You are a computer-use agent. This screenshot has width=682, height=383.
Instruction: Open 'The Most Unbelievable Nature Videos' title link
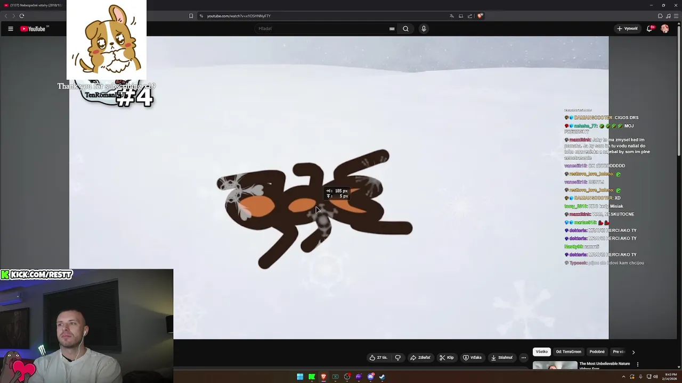604,366
